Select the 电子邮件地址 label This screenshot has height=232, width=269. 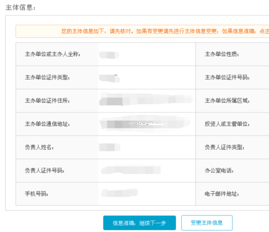pyautogui.click(x=222, y=194)
